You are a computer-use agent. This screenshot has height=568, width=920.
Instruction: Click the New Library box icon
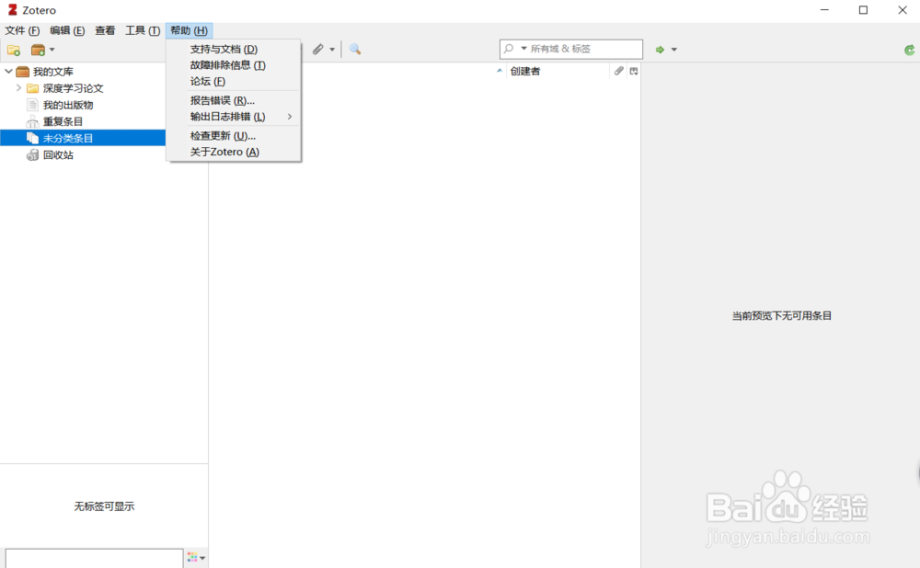[38, 50]
